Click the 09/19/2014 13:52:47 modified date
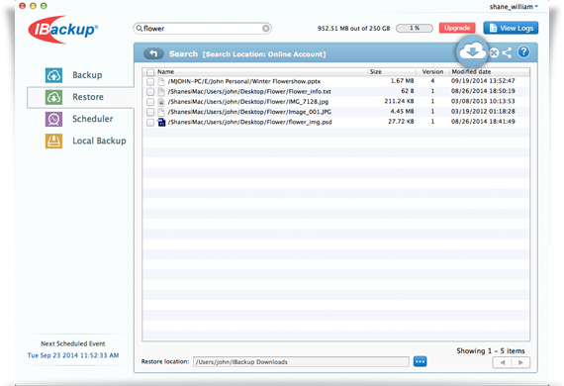 (x=483, y=81)
